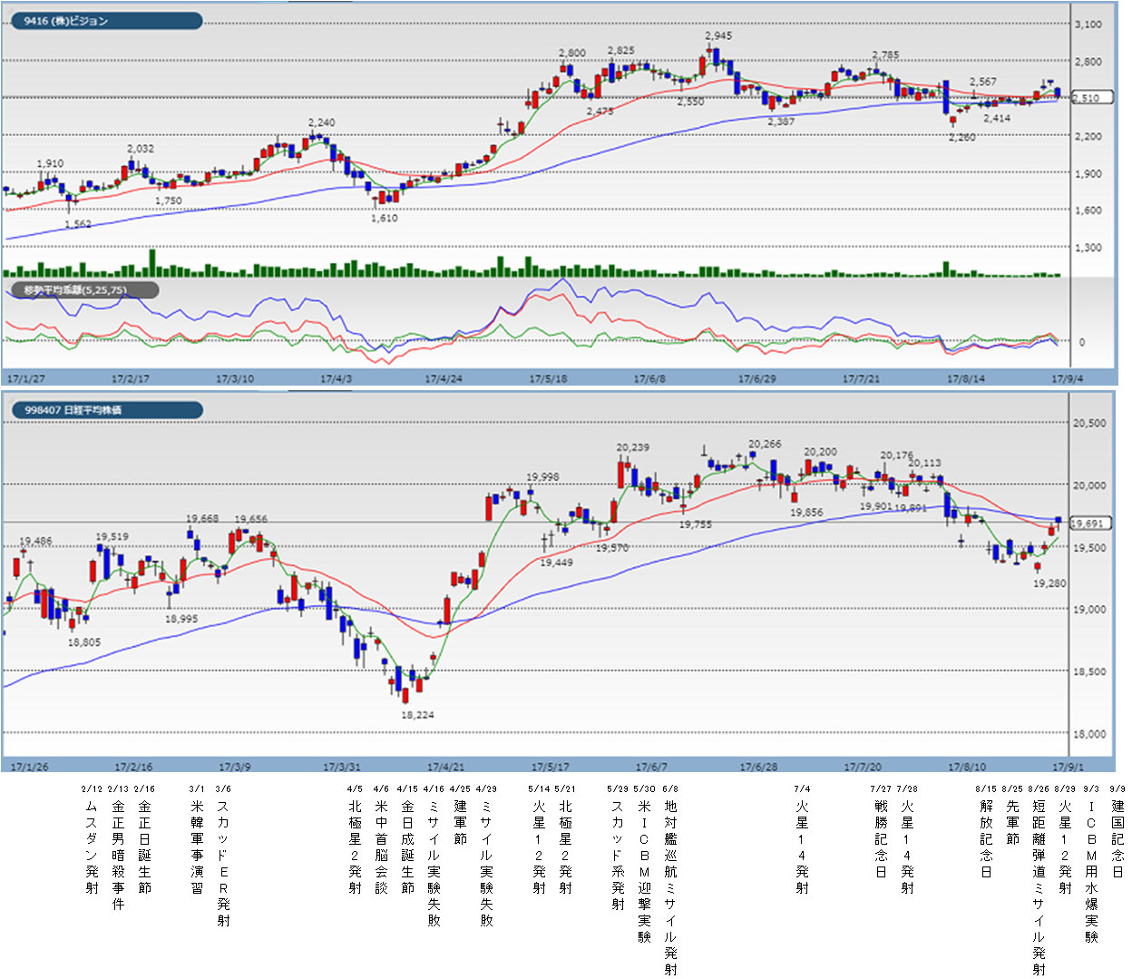Select the 1,910 price label

point(50,164)
